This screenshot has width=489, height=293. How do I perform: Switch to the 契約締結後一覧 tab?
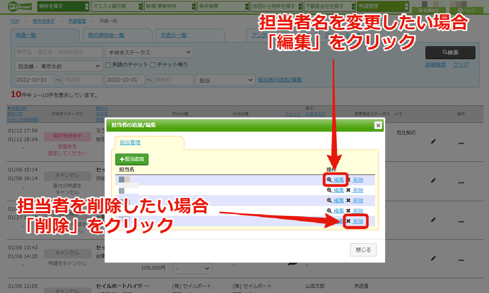106,35
